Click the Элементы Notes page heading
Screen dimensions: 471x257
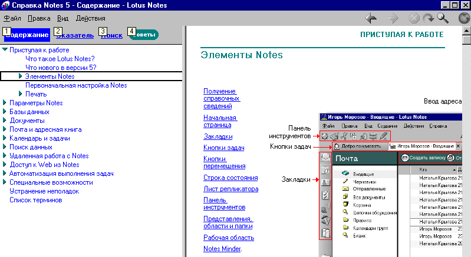click(242, 55)
